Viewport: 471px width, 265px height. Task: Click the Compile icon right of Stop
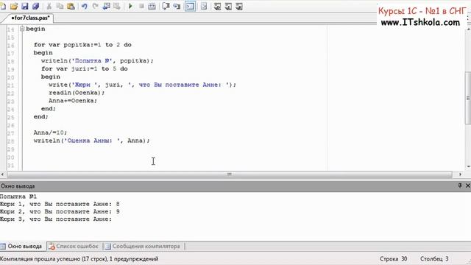[x=152, y=7]
